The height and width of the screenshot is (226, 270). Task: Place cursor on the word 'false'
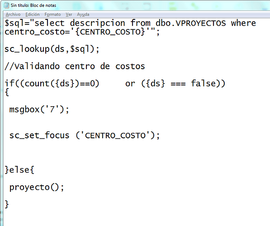pyautogui.click(x=203, y=84)
